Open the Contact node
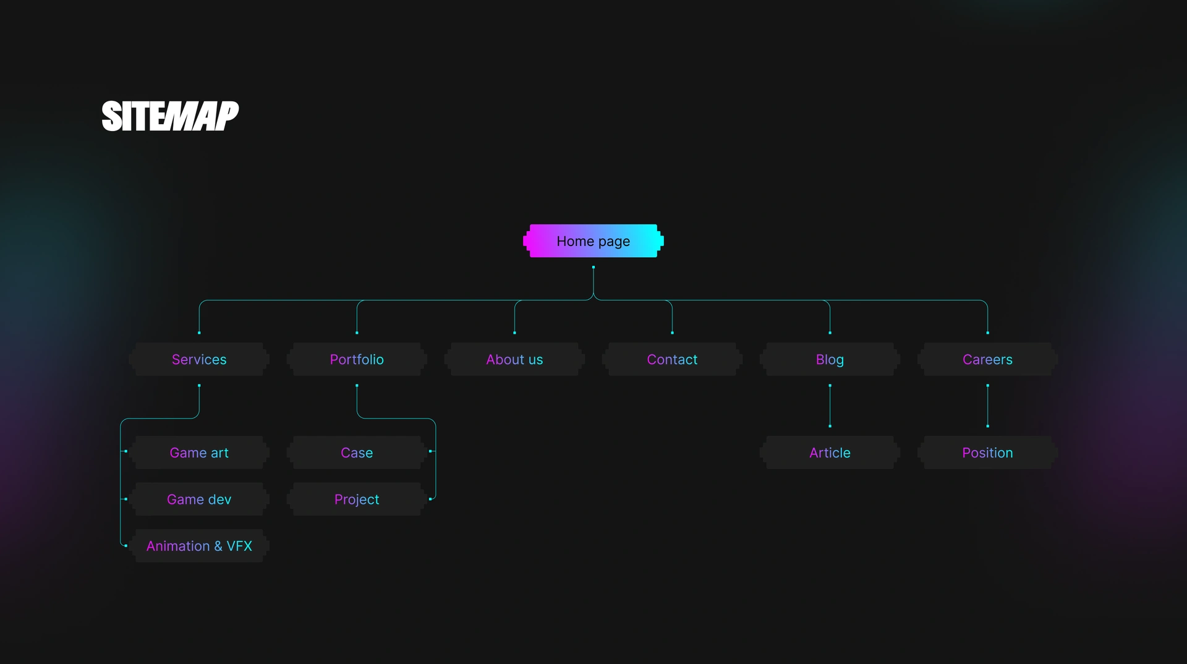The width and height of the screenshot is (1187, 664). coord(672,359)
